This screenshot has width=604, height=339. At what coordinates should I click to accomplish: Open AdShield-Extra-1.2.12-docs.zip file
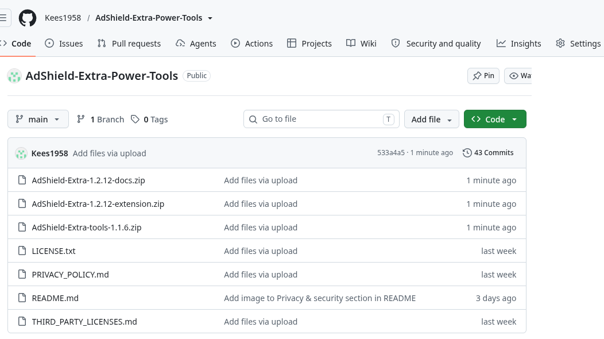click(x=88, y=180)
